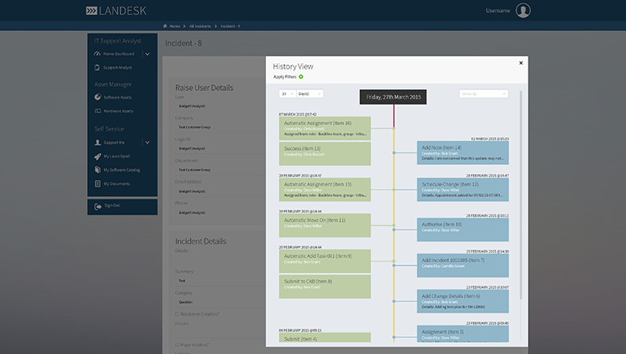Select the Software Assets pie icon
This screenshot has height=354, width=626.
(97, 97)
